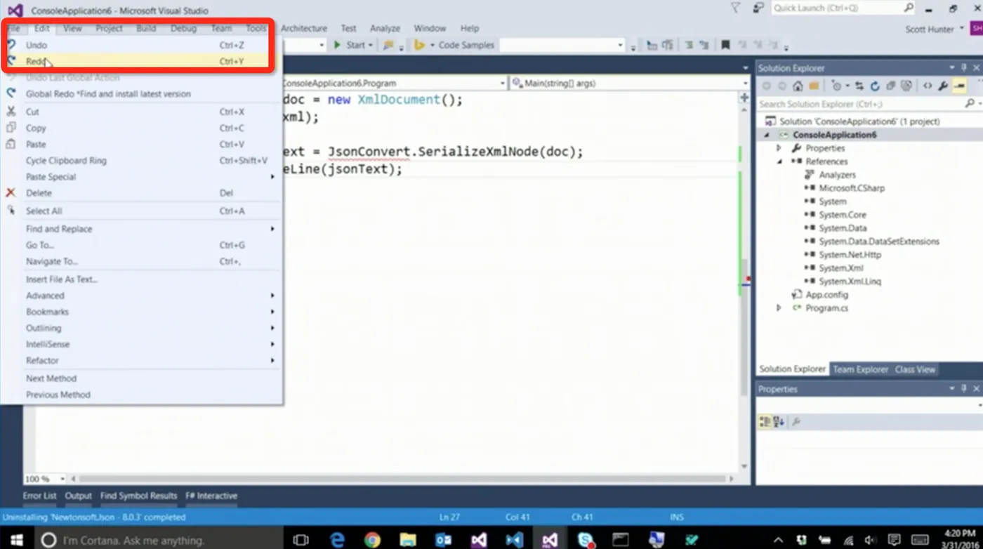The image size is (983, 549).
Task: Click the Property Pages wrench in Properties panel
Action: click(x=796, y=422)
